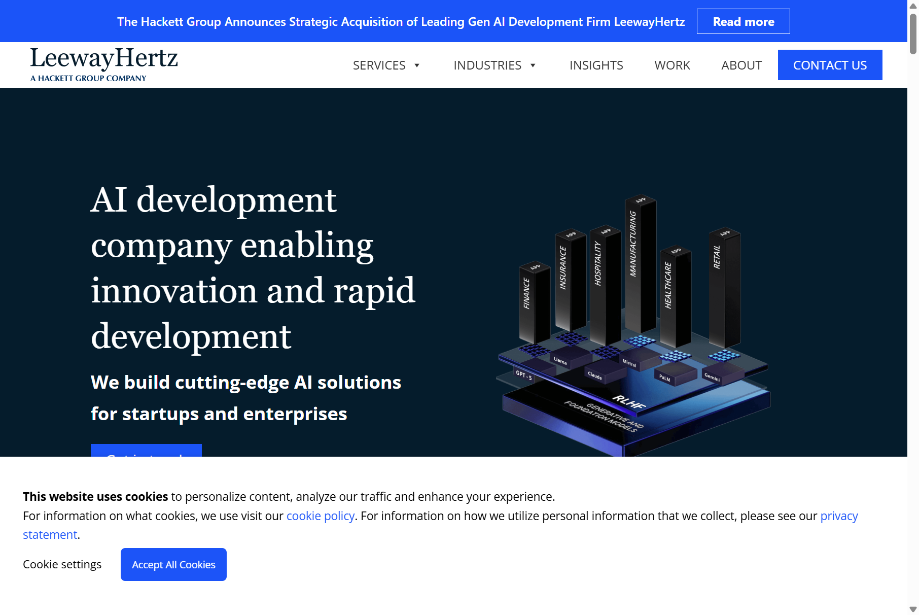The width and height of the screenshot is (919, 615).
Task: Expand the arrow next to Services
Action: coord(417,65)
